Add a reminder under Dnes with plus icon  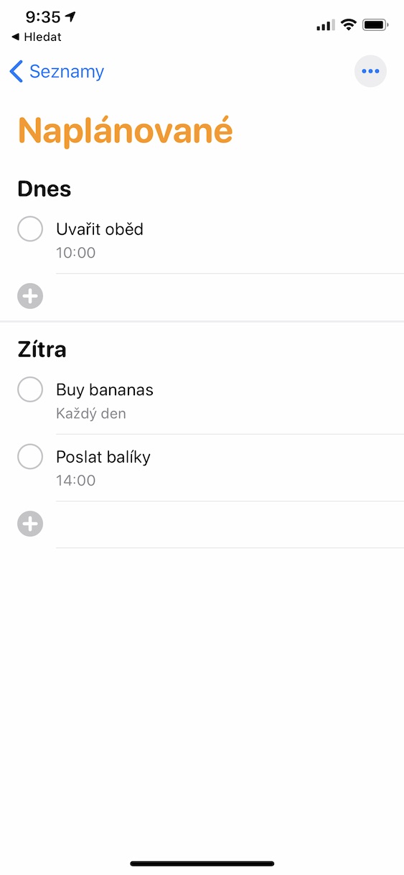click(x=30, y=296)
